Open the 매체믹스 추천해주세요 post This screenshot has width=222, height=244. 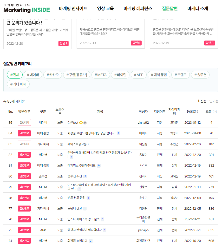point(81,166)
